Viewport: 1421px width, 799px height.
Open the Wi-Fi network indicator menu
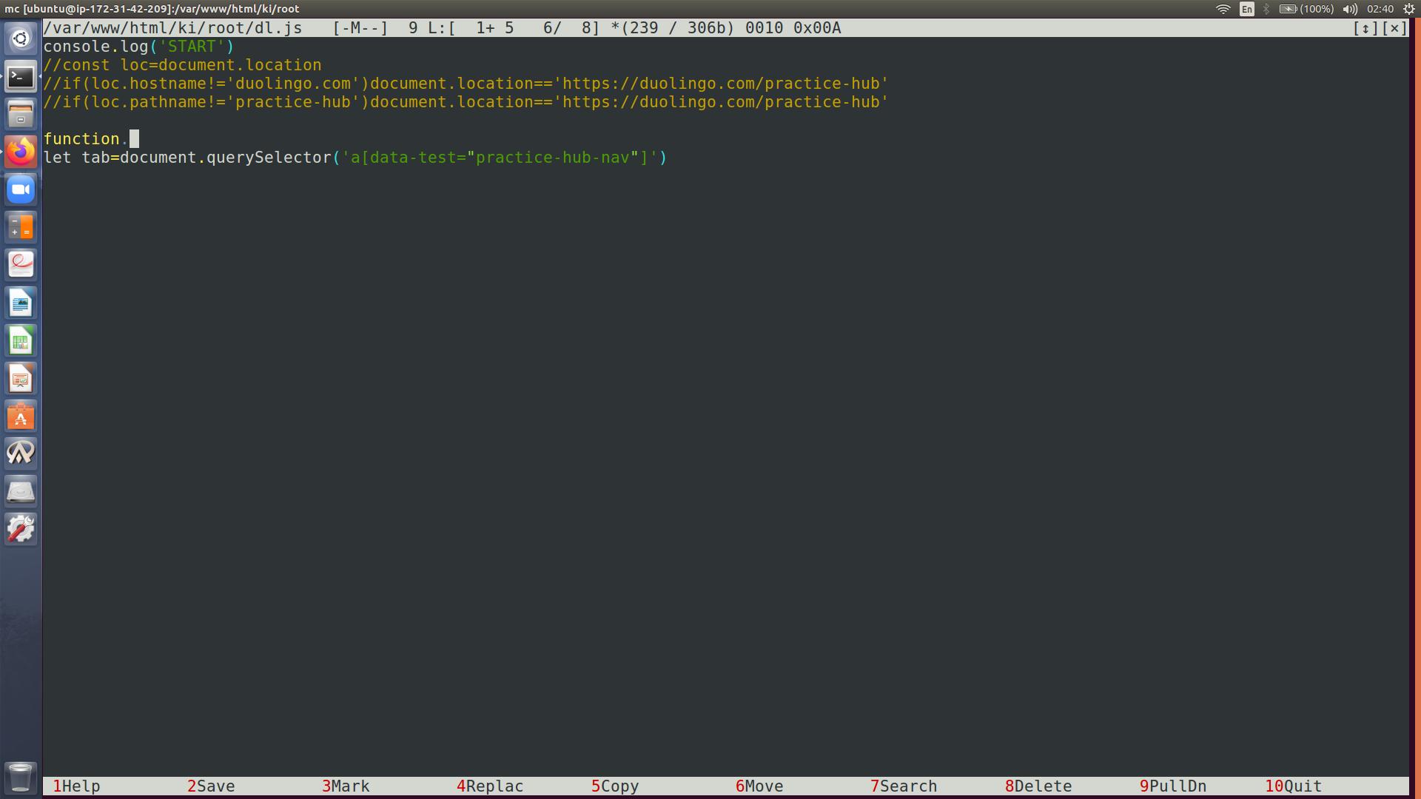click(x=1223, y=9)
